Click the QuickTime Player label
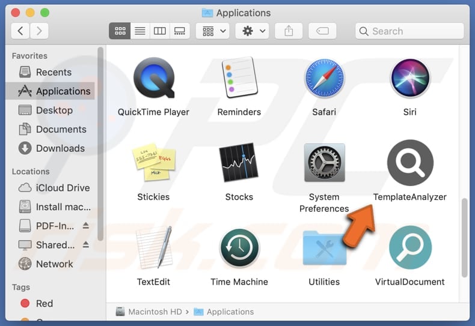This screenshot has height=326, width=475. click(153, 112)
